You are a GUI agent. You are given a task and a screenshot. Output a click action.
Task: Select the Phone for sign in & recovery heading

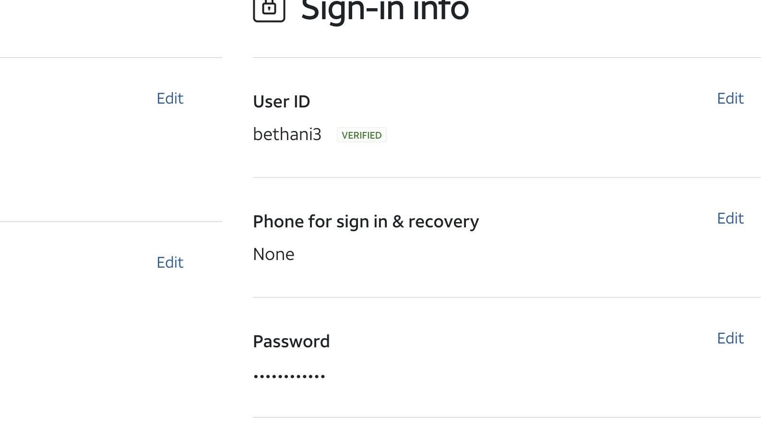366,221
